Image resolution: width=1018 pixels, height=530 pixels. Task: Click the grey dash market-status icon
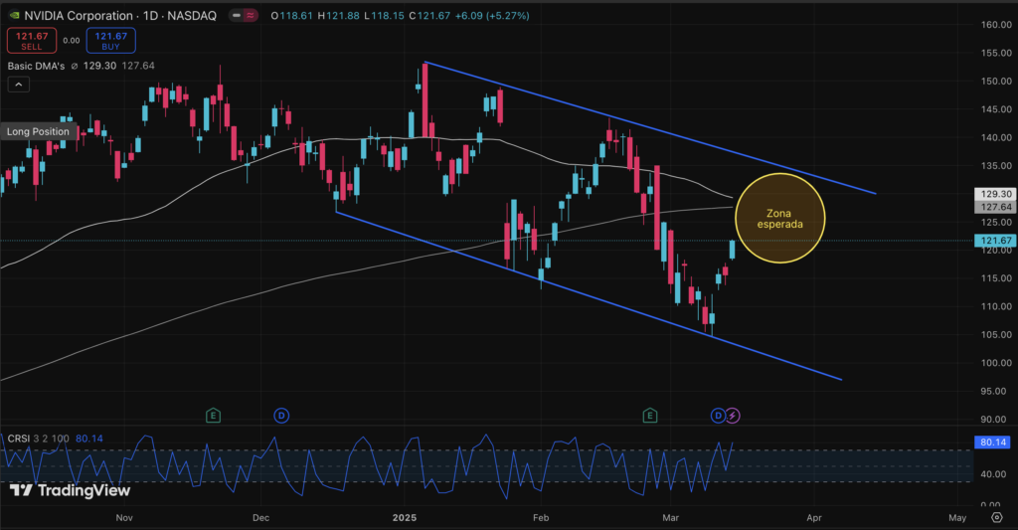(237, 16)
